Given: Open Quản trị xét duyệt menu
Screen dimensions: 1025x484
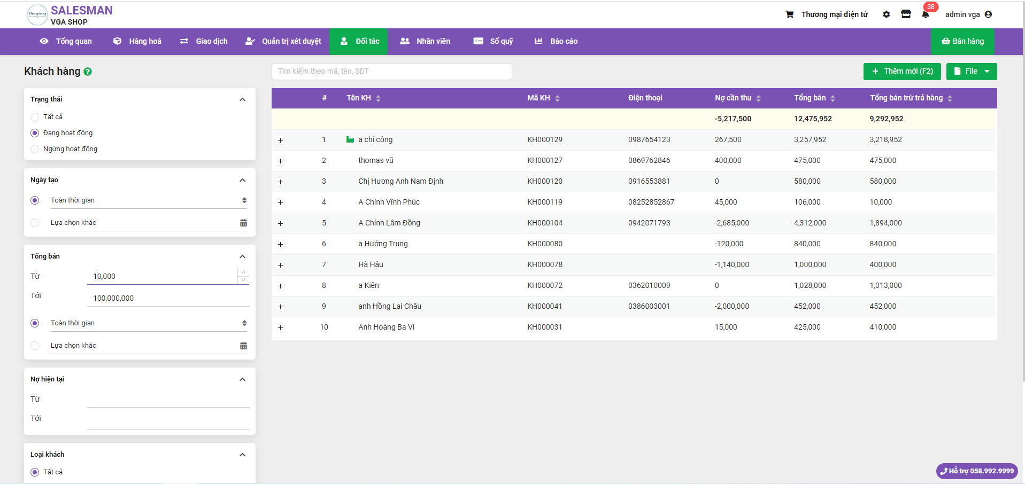Looking at the screenshot, I should pos(283,41).
